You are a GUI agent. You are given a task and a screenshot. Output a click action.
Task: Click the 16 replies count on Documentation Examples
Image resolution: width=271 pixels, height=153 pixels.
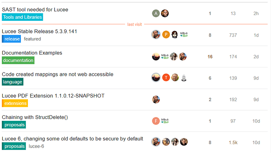pyautogui.click(x=210, y=56)
